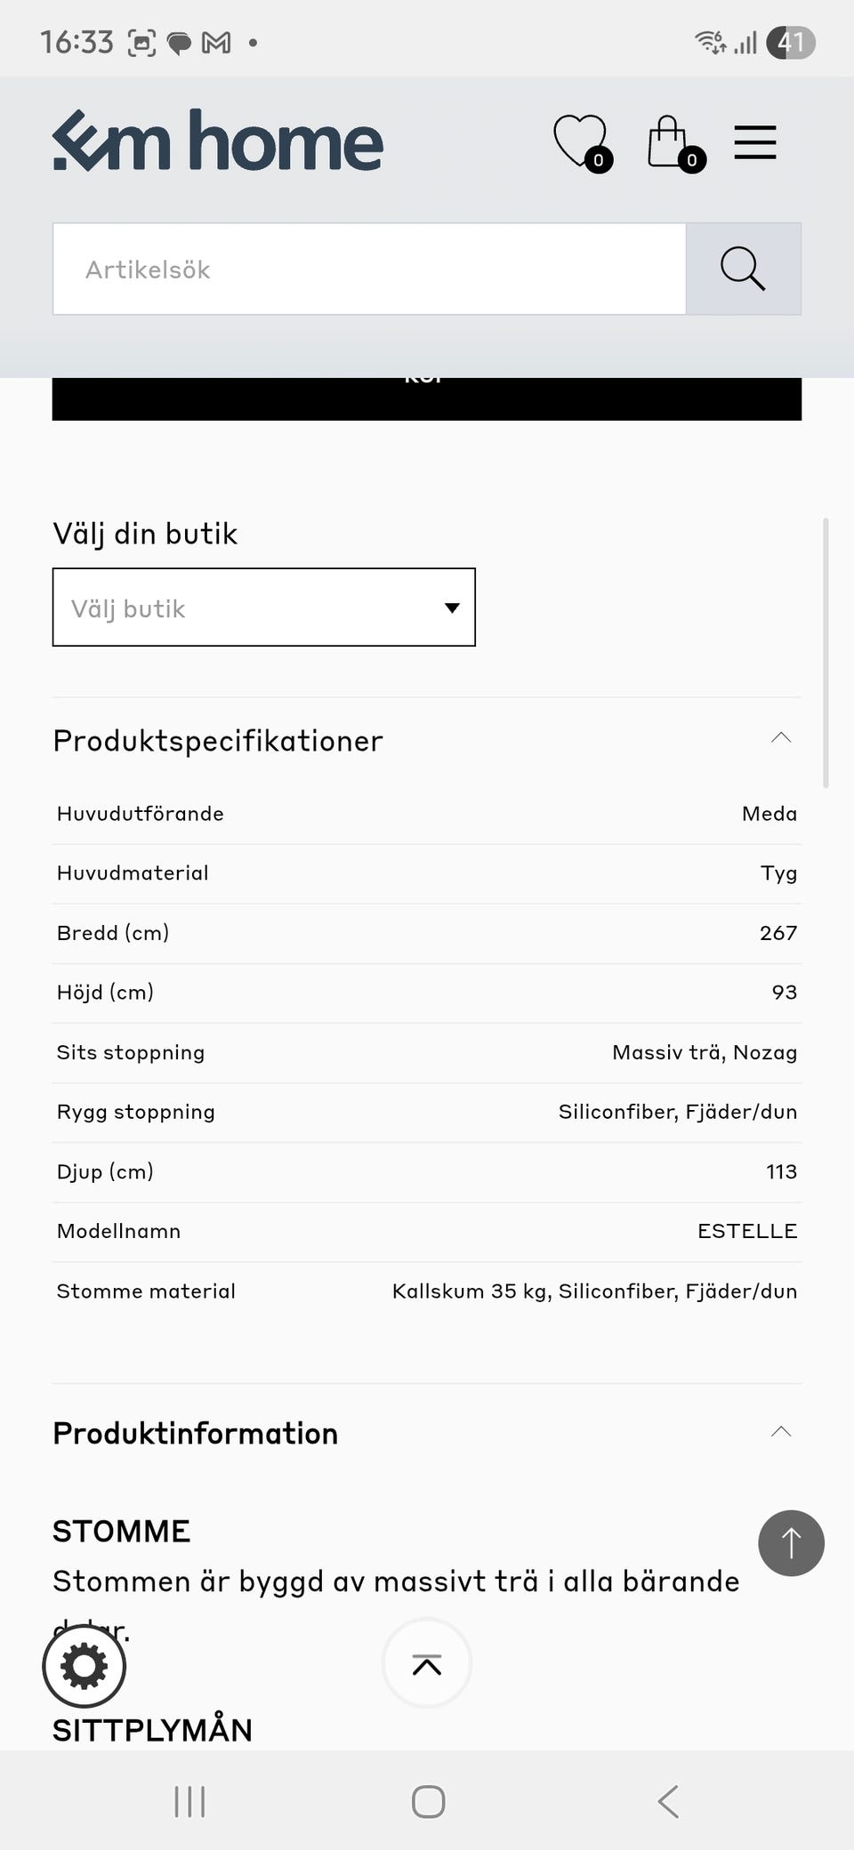The image size is (854, 1850).
Task: Tap the Android home button
Action: [x=427, y=1802]
